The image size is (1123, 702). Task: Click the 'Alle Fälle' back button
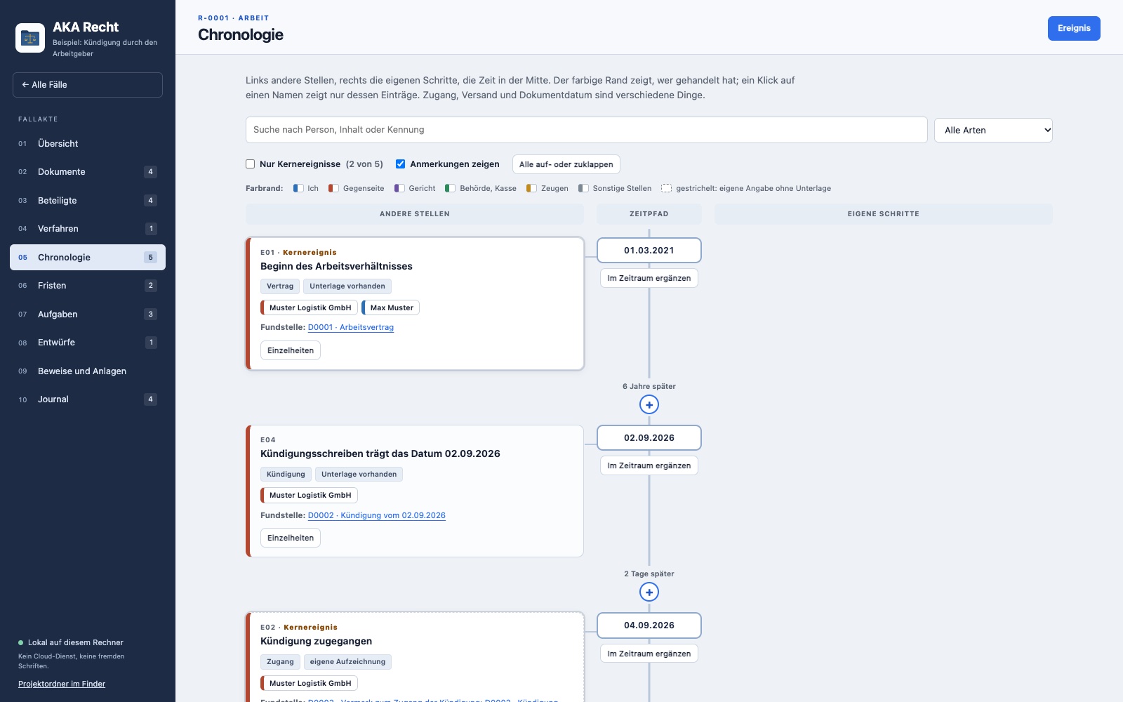point(88,85)
